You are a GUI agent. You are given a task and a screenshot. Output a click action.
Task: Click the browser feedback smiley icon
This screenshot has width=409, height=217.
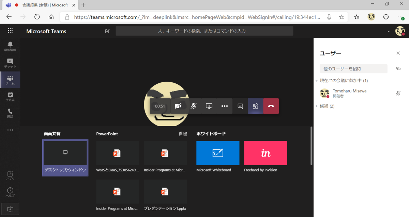click(x=386, y=17)
